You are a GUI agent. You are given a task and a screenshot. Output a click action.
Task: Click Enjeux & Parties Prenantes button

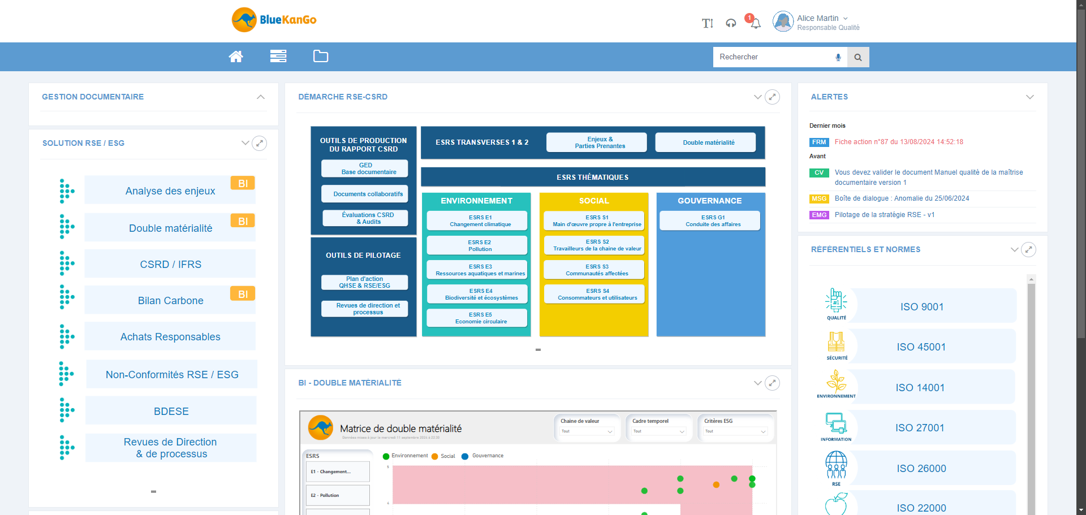pos(597,142)
